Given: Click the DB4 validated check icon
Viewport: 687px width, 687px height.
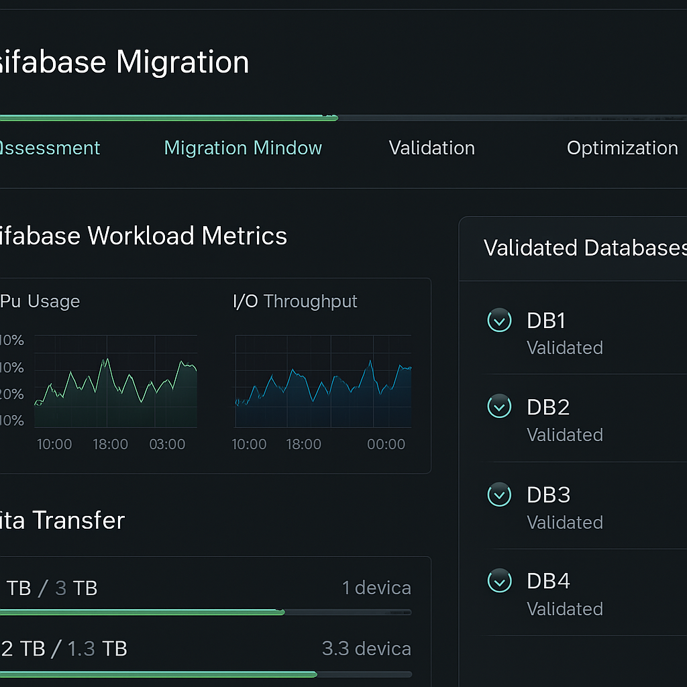Looking at the screenshot, I should 499,580.
